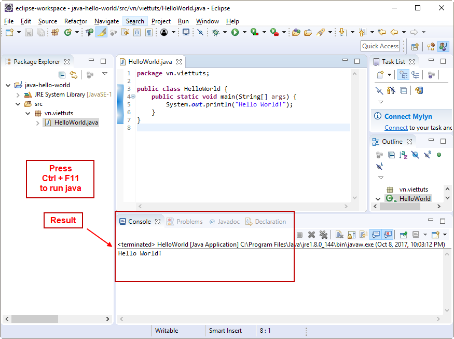The height and width of the screenshot is (339, 454).
Task: Click the New Java Class icon
Action: click(x=68, y=32)
